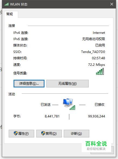This screenshot has width=118, height=159.
Task: Click the SSID value Tenda_7AD7D0
Action: 93,52
